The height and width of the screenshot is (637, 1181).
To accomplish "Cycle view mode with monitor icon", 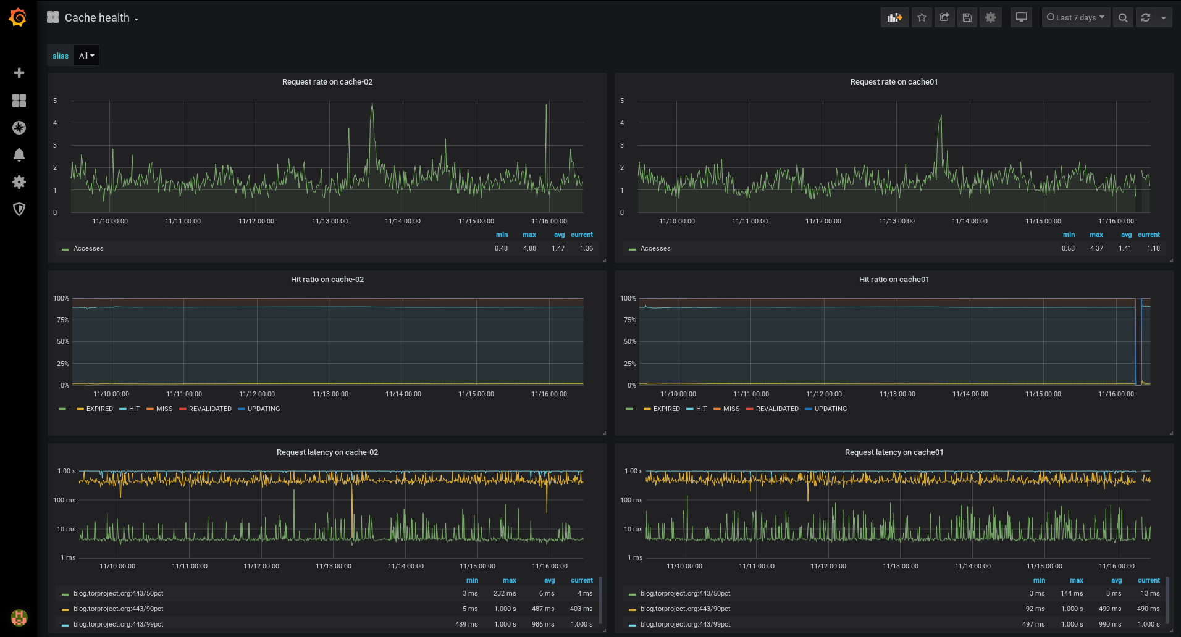I will click(1021, 17).
